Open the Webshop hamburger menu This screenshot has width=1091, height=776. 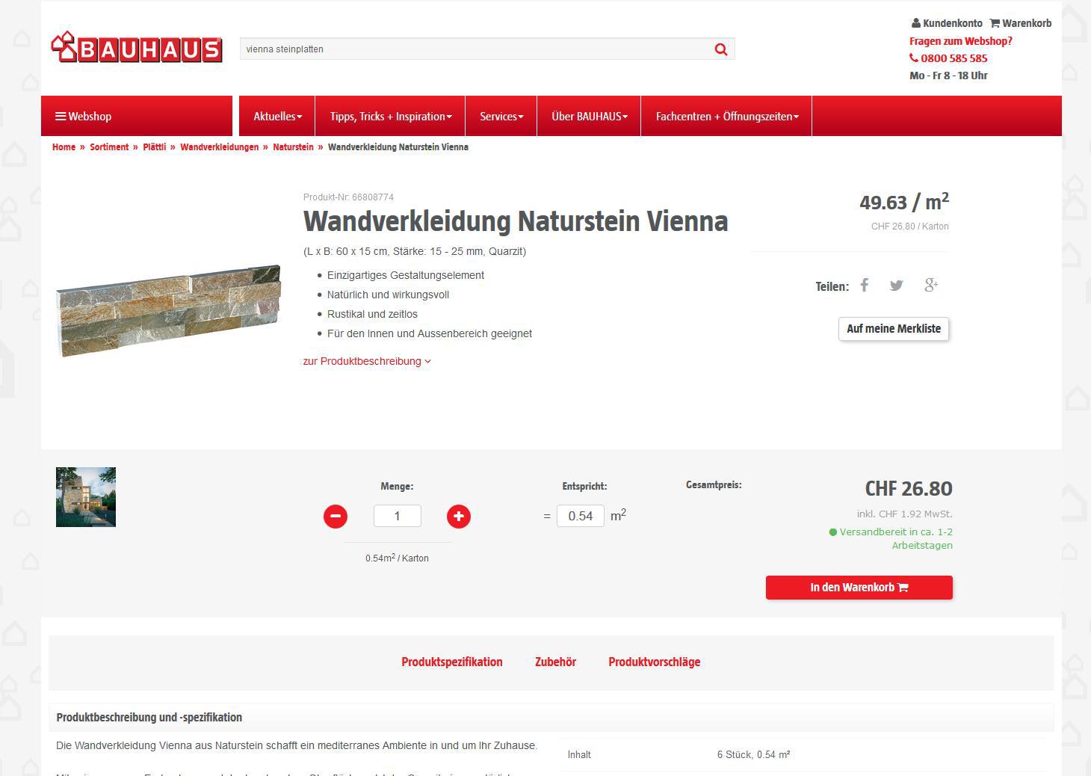[84, 116]
